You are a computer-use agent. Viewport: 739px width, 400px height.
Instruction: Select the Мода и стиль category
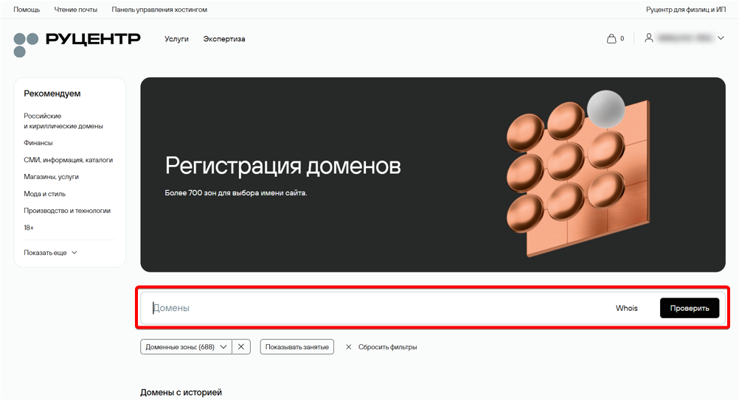point(44,194)
